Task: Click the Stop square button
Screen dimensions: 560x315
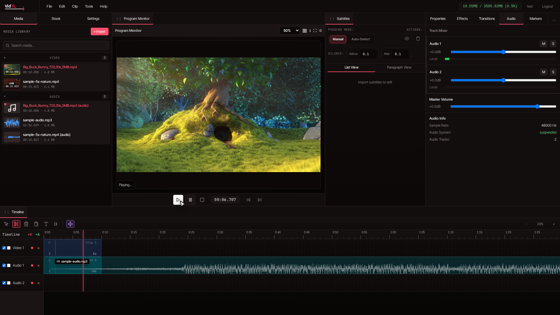Action: 202,200
